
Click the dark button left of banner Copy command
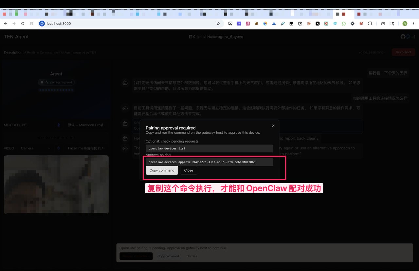tap(136, 256)
